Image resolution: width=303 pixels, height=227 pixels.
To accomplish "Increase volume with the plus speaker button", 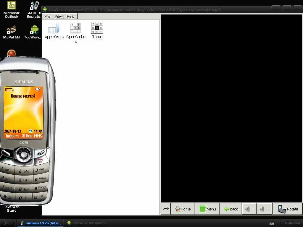I will point(265,209).
